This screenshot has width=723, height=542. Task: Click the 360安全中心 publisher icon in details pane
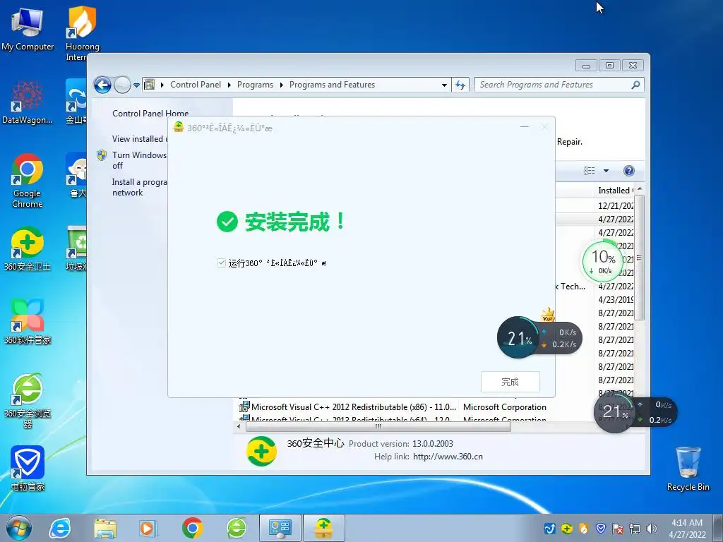261,451
